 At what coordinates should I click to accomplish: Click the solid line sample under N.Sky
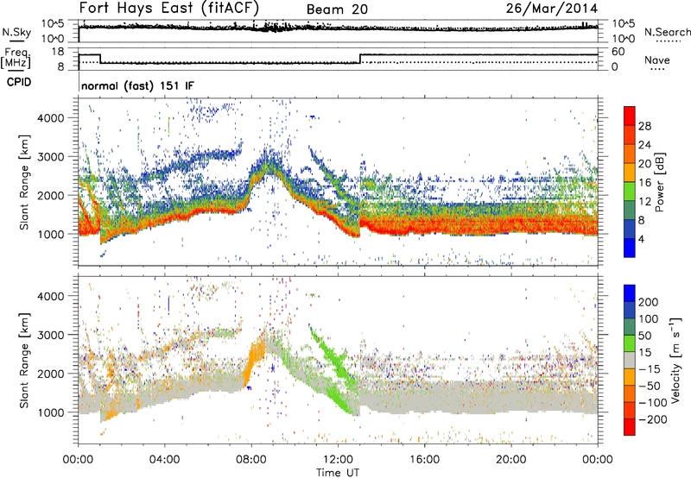(16, 41)
